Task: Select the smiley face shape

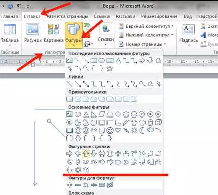Action: [x=110, y=130]
